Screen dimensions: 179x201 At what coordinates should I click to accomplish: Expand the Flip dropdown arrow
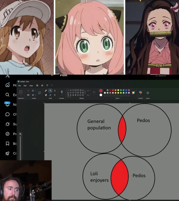pyautogui.click(x=35, y=95)
